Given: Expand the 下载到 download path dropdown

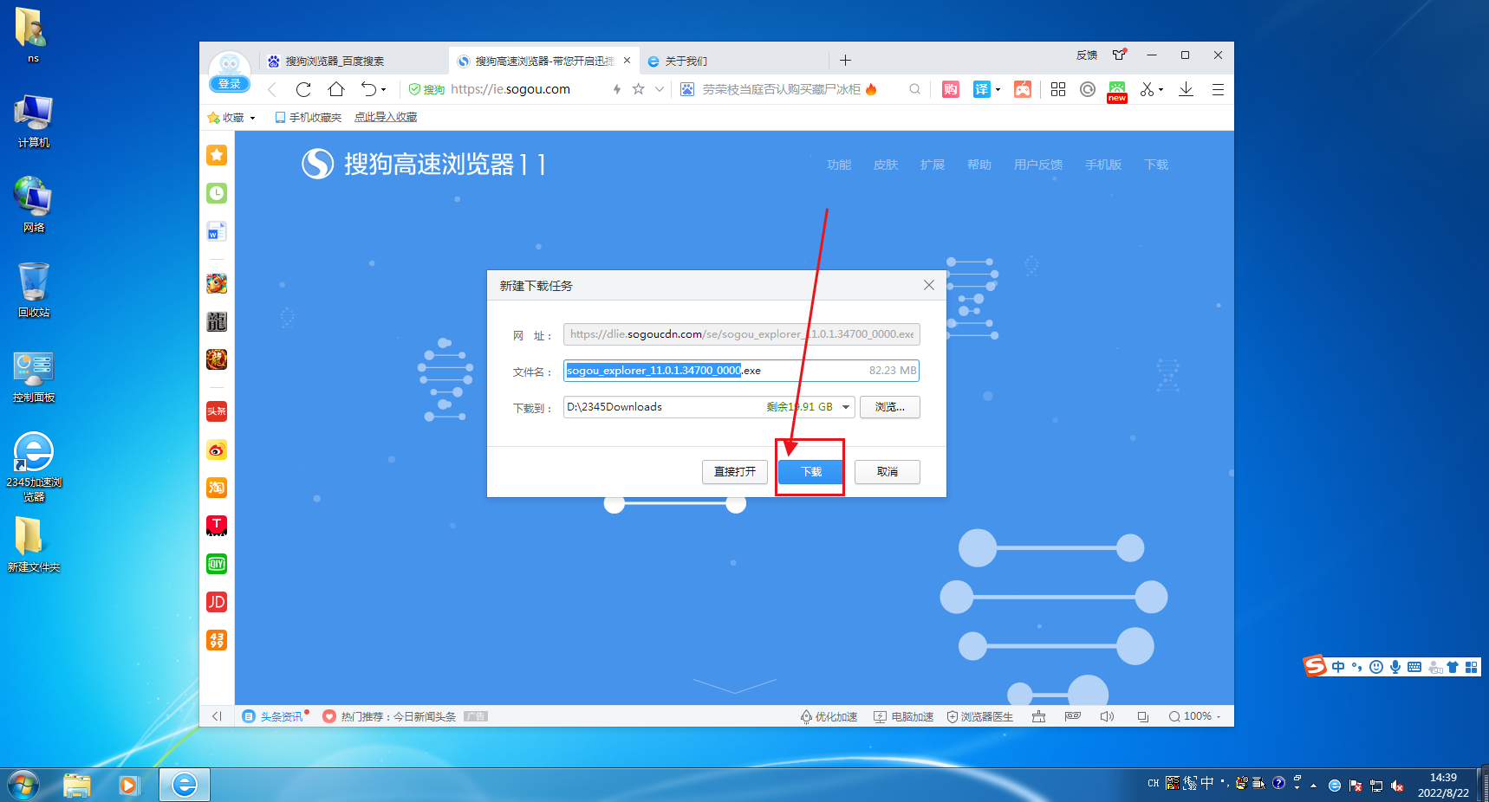Looking at the screenshot, I should pos(846,407).
